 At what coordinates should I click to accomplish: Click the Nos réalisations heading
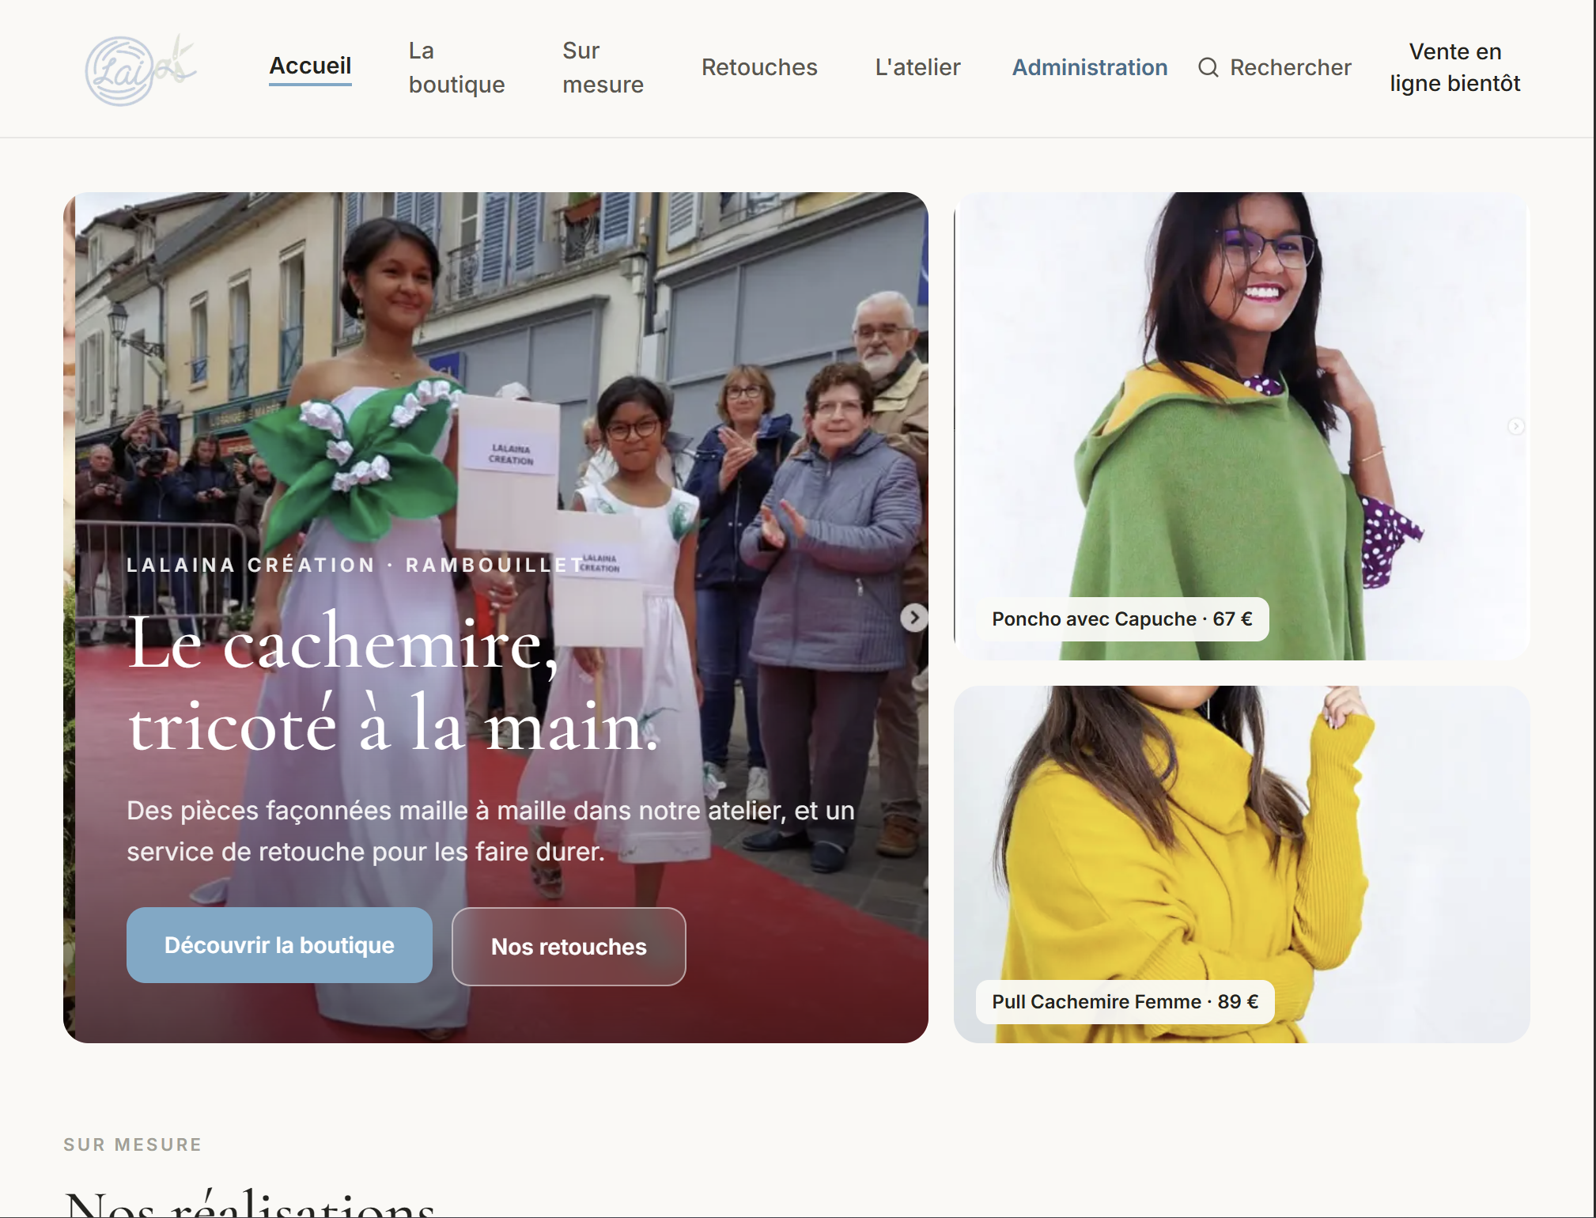(x=249, y=1202)
